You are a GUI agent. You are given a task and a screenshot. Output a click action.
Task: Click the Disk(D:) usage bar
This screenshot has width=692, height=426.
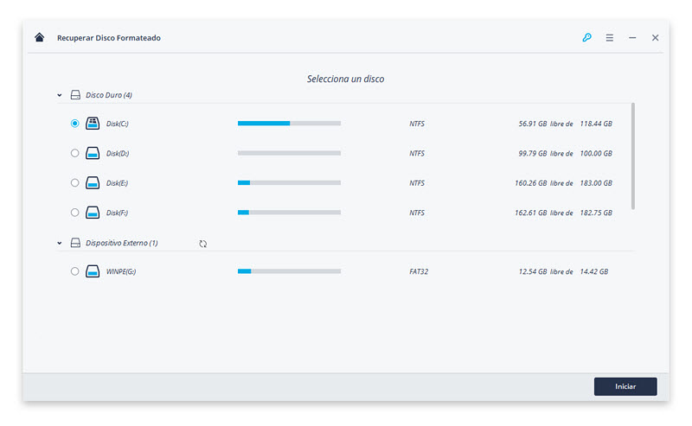click(x=289, y=153)
